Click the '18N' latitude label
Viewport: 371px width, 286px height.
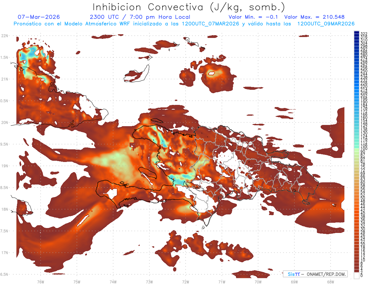click(x=5, y=209)
